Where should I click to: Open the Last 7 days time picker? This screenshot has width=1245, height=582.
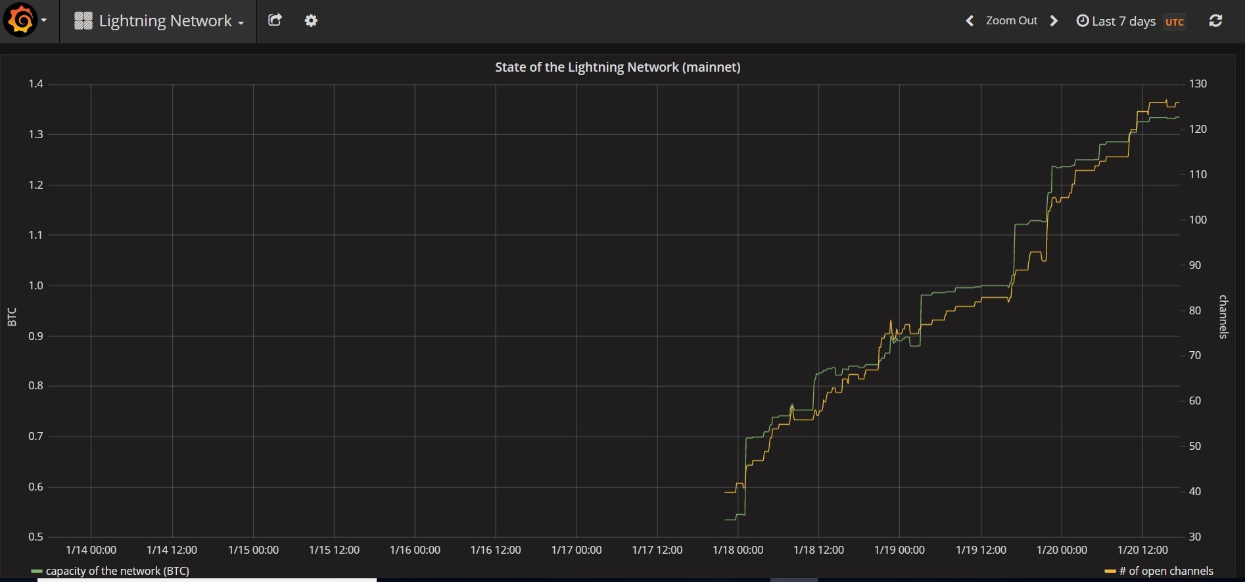[1116, 21]
